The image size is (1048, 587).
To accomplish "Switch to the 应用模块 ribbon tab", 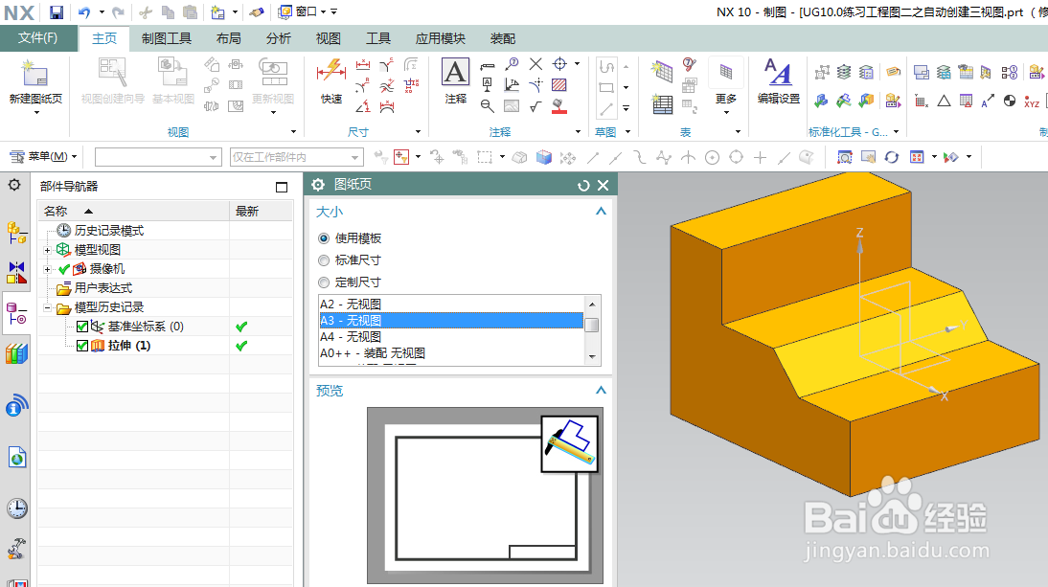I will [x=441, y=38].
